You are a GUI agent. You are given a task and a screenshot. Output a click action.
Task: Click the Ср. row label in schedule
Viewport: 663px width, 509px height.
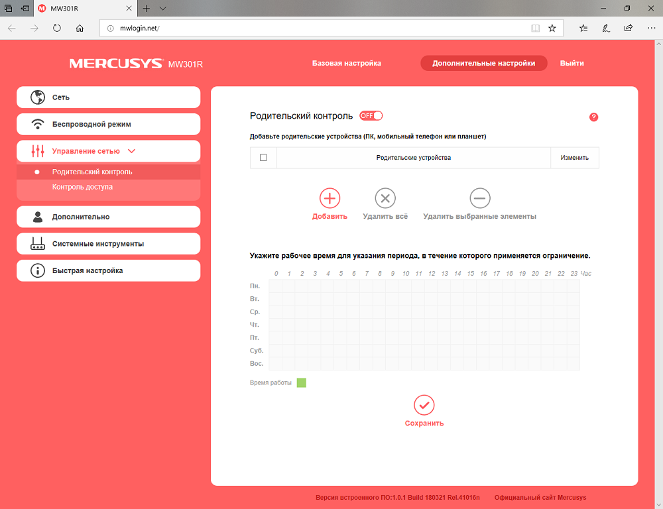255,312
